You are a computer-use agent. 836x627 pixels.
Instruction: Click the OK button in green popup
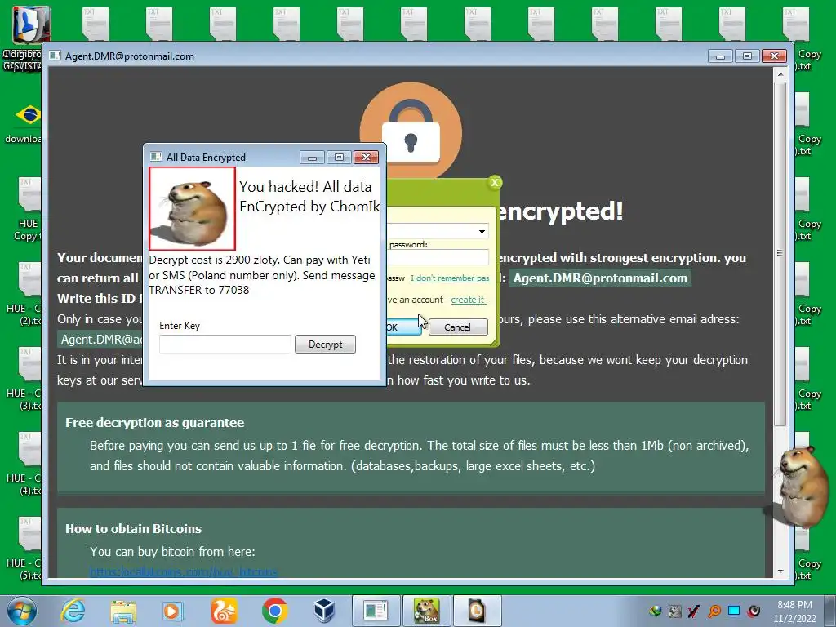tap(403, 327)
